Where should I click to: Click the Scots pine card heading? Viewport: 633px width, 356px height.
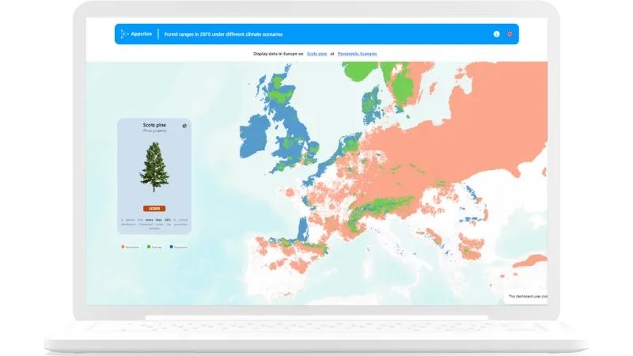point(154,125)
